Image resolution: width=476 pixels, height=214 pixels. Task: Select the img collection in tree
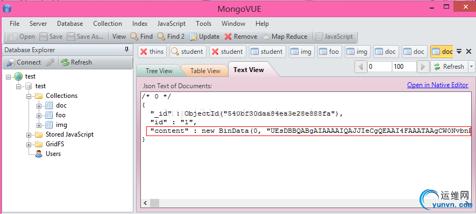point(61,125)
